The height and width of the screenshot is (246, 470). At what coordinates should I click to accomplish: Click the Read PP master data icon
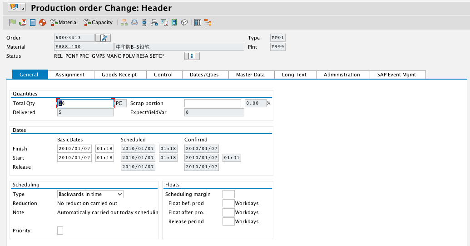[x=23, y=22]
